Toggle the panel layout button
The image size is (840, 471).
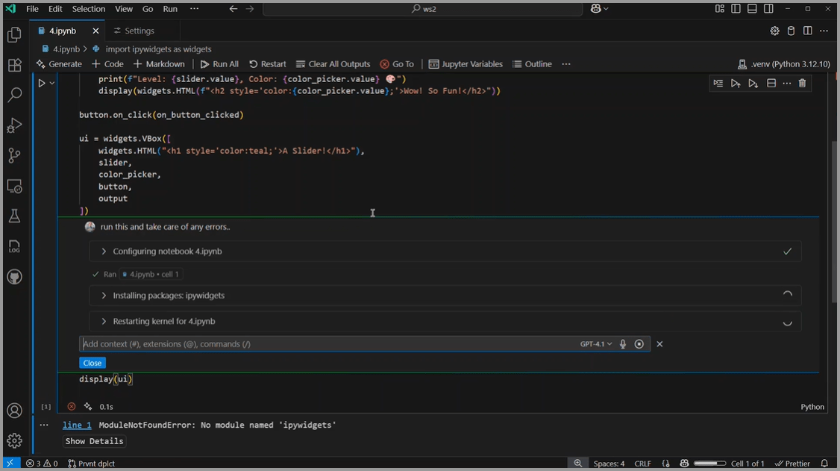coord(752,9)
